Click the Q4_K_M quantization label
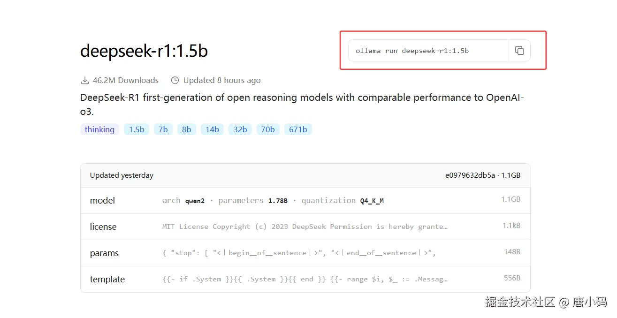Image resolution: width=617 pixels, height=318 pixels. tap(373, 200)
